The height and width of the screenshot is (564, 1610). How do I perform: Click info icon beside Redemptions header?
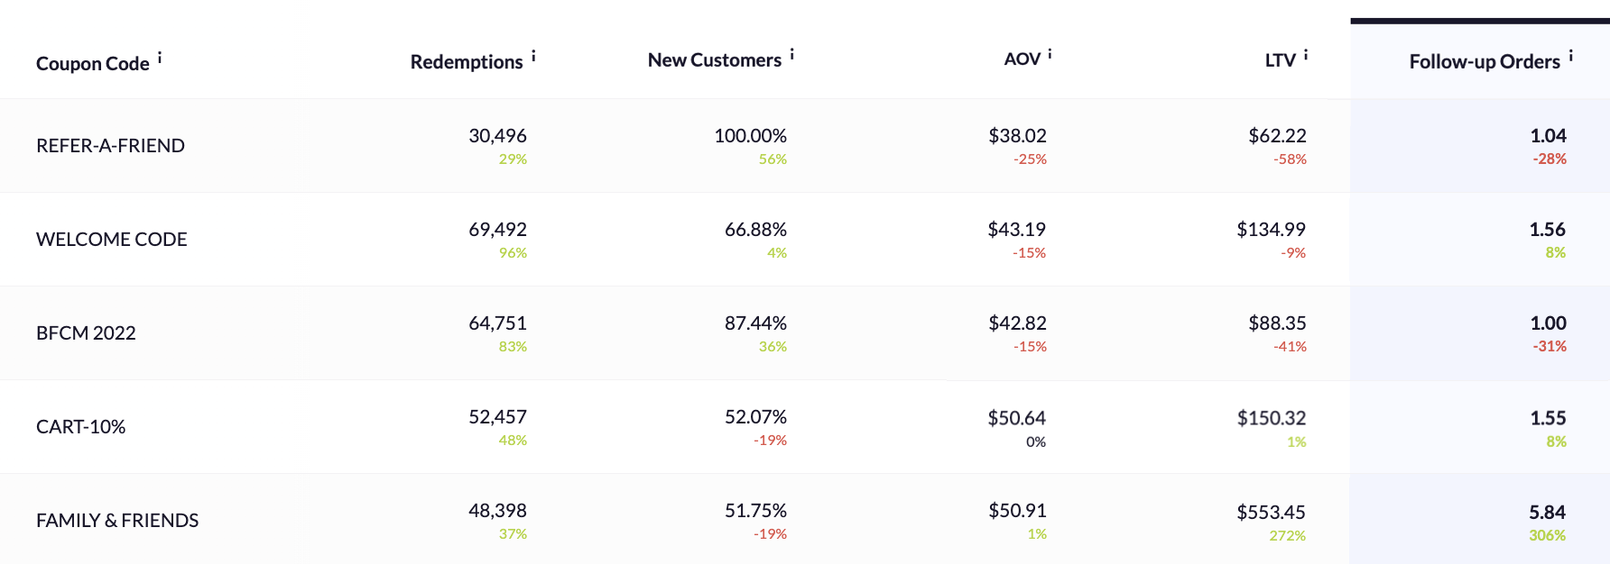pyautogui.click(x=533, y=56)
